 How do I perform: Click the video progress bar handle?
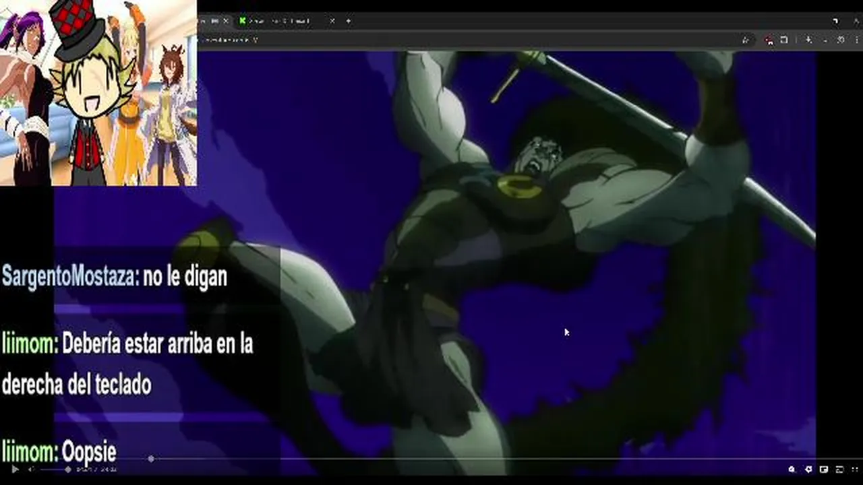pos(150,459)
